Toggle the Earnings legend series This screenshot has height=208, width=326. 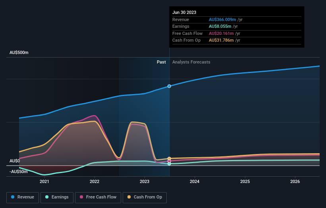click(x=57, y=197)
